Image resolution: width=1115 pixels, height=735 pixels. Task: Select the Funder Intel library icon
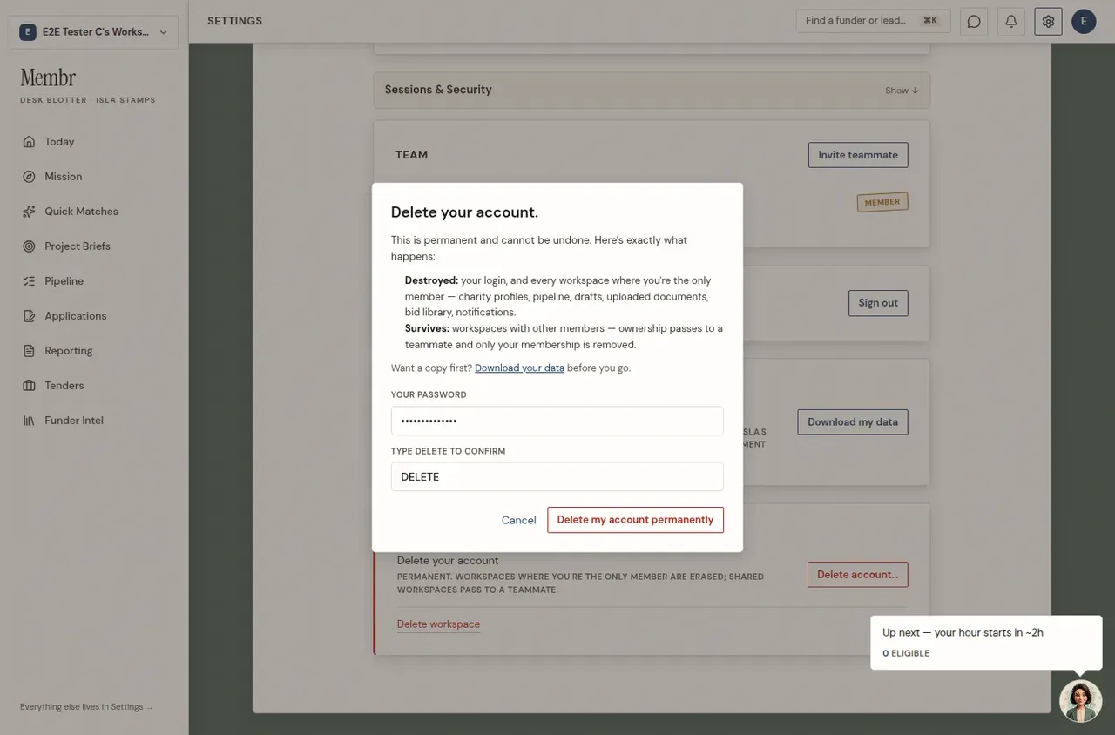[x=29, y=421]
